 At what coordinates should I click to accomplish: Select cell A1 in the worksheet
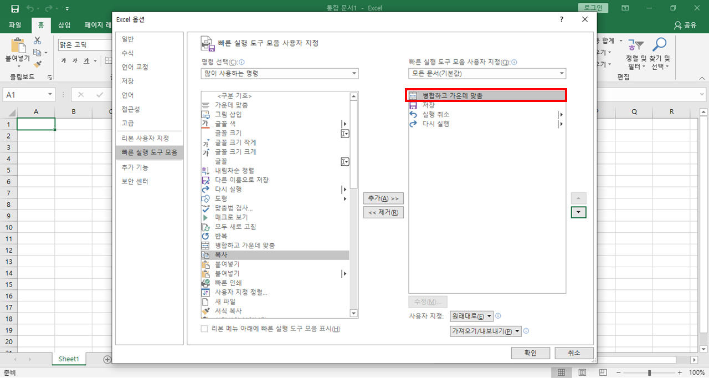tap(36, 124)
